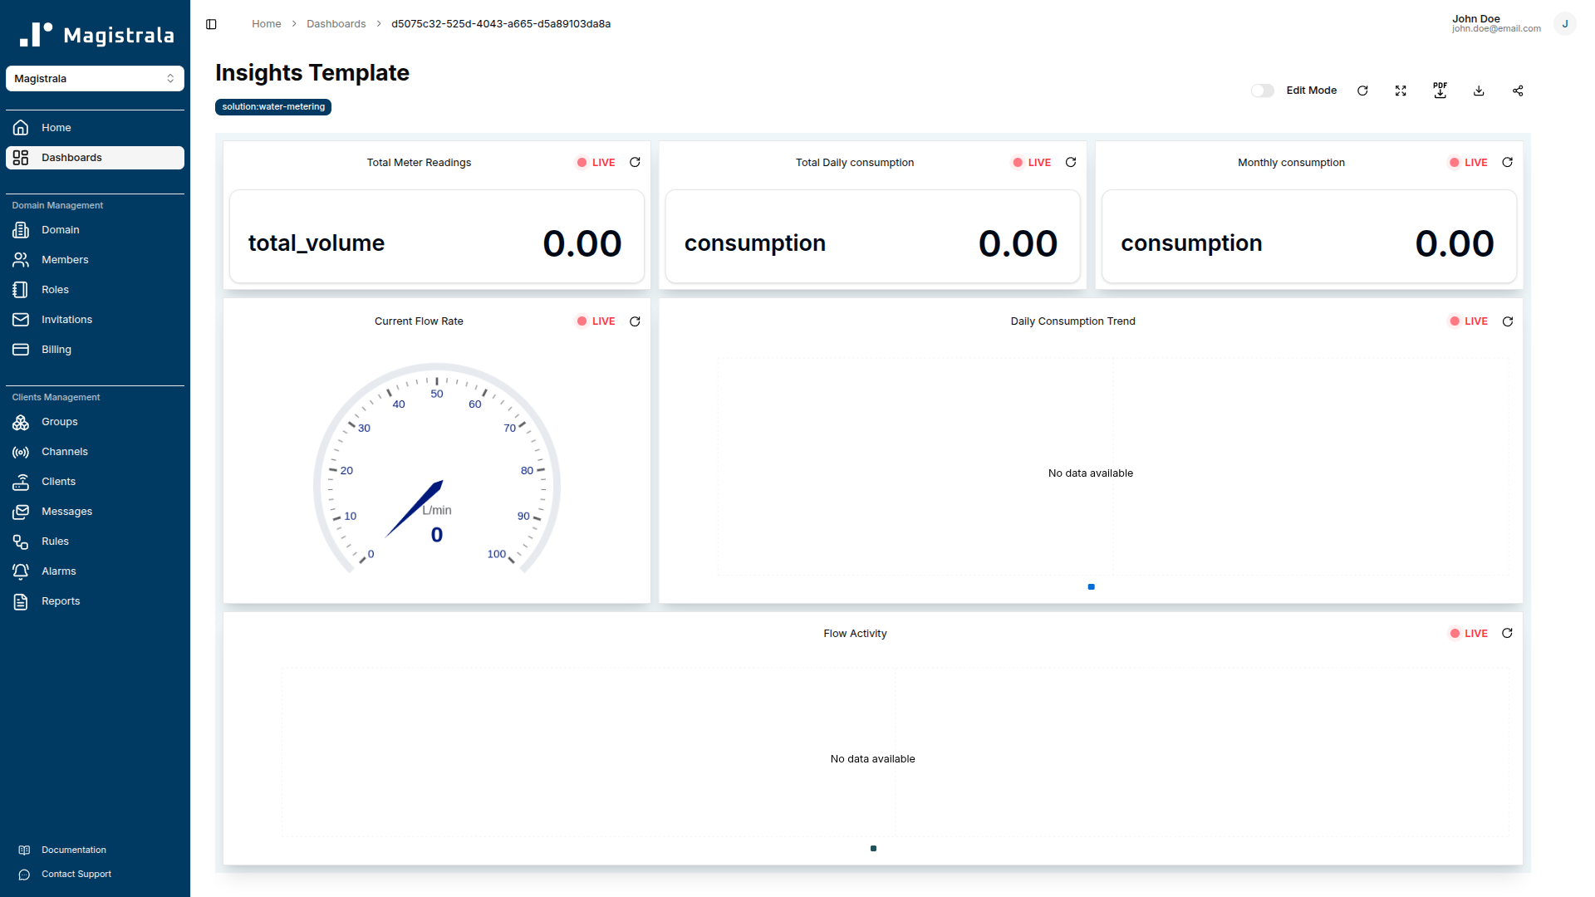The width and height of the screenshot is (1595, 897).
Task: Open the Reports page
Action: 61,600
